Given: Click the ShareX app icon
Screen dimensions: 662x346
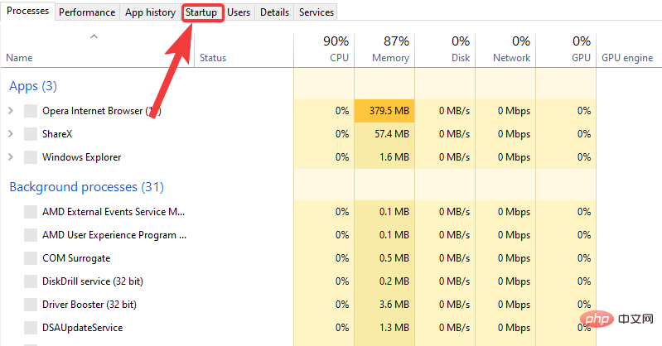Looking at the screenshot, I should 31,134.
